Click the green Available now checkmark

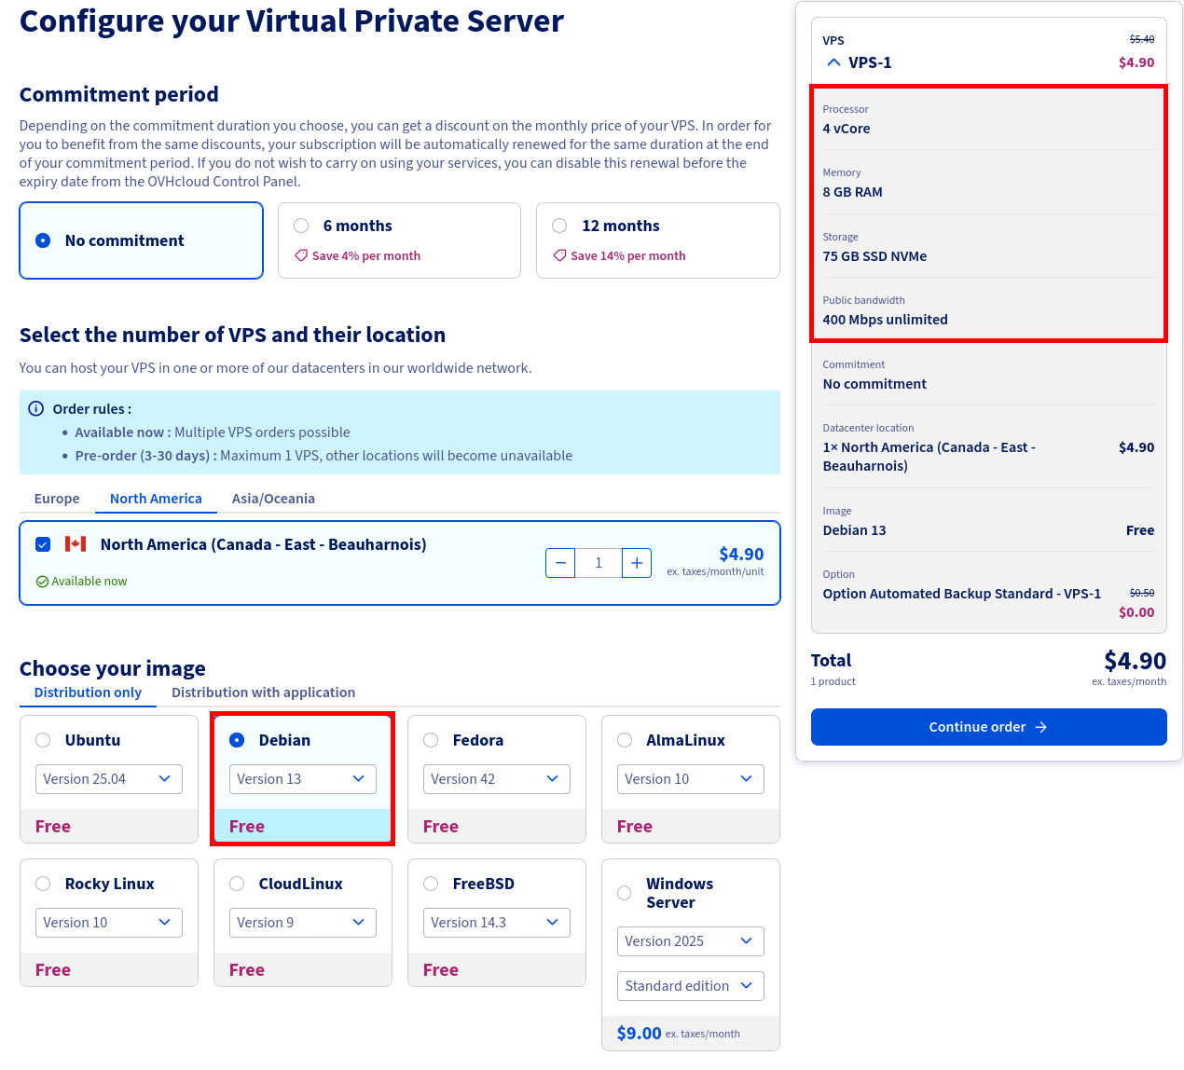coord(42,581)
